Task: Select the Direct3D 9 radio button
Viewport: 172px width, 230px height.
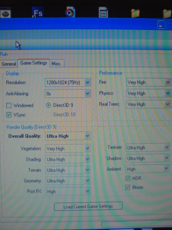Action: coord(48,105)
